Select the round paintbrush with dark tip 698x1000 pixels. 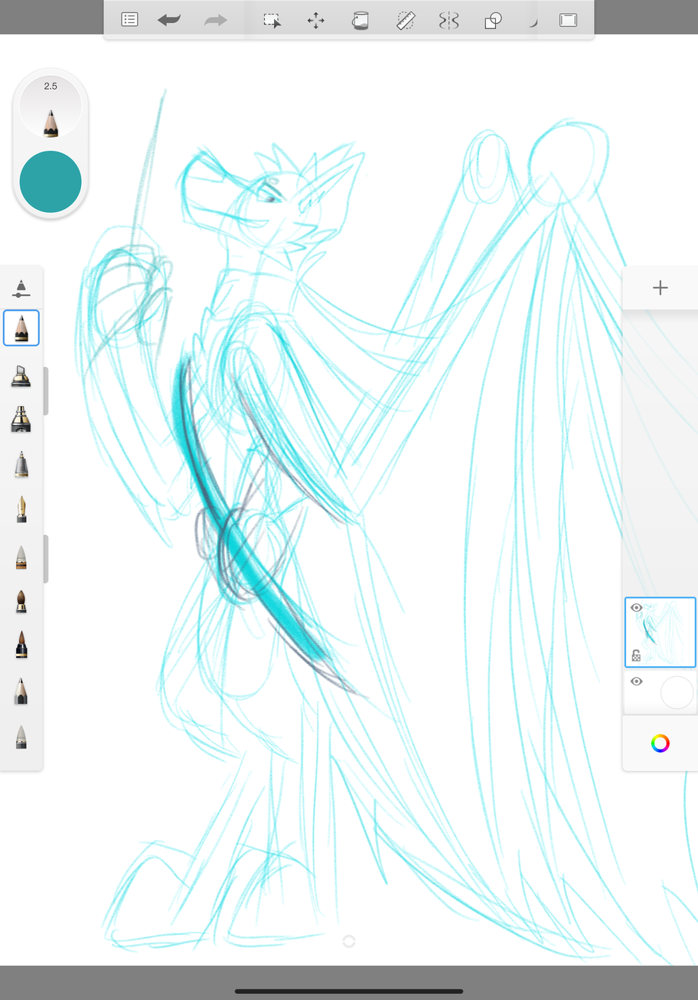(x=21, y=602)
